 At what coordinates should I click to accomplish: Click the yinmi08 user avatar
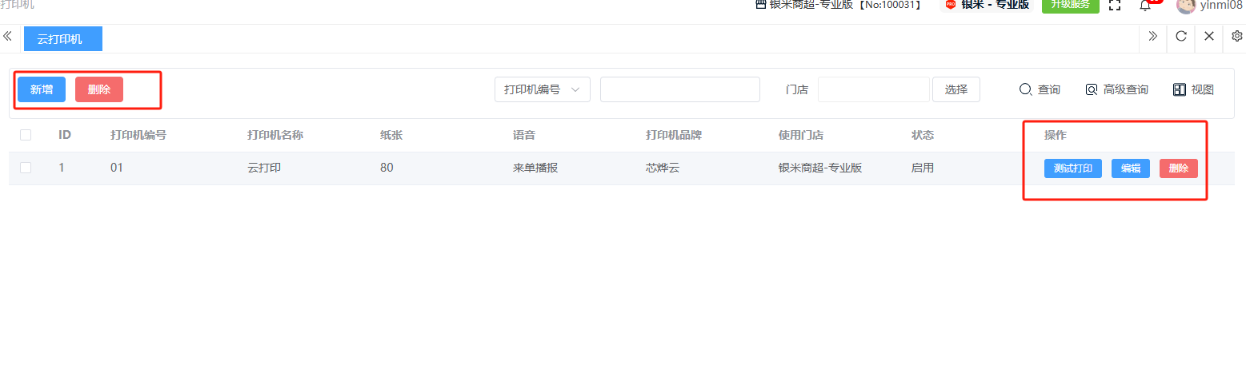pyautogui.click(x=1185, y=6)
